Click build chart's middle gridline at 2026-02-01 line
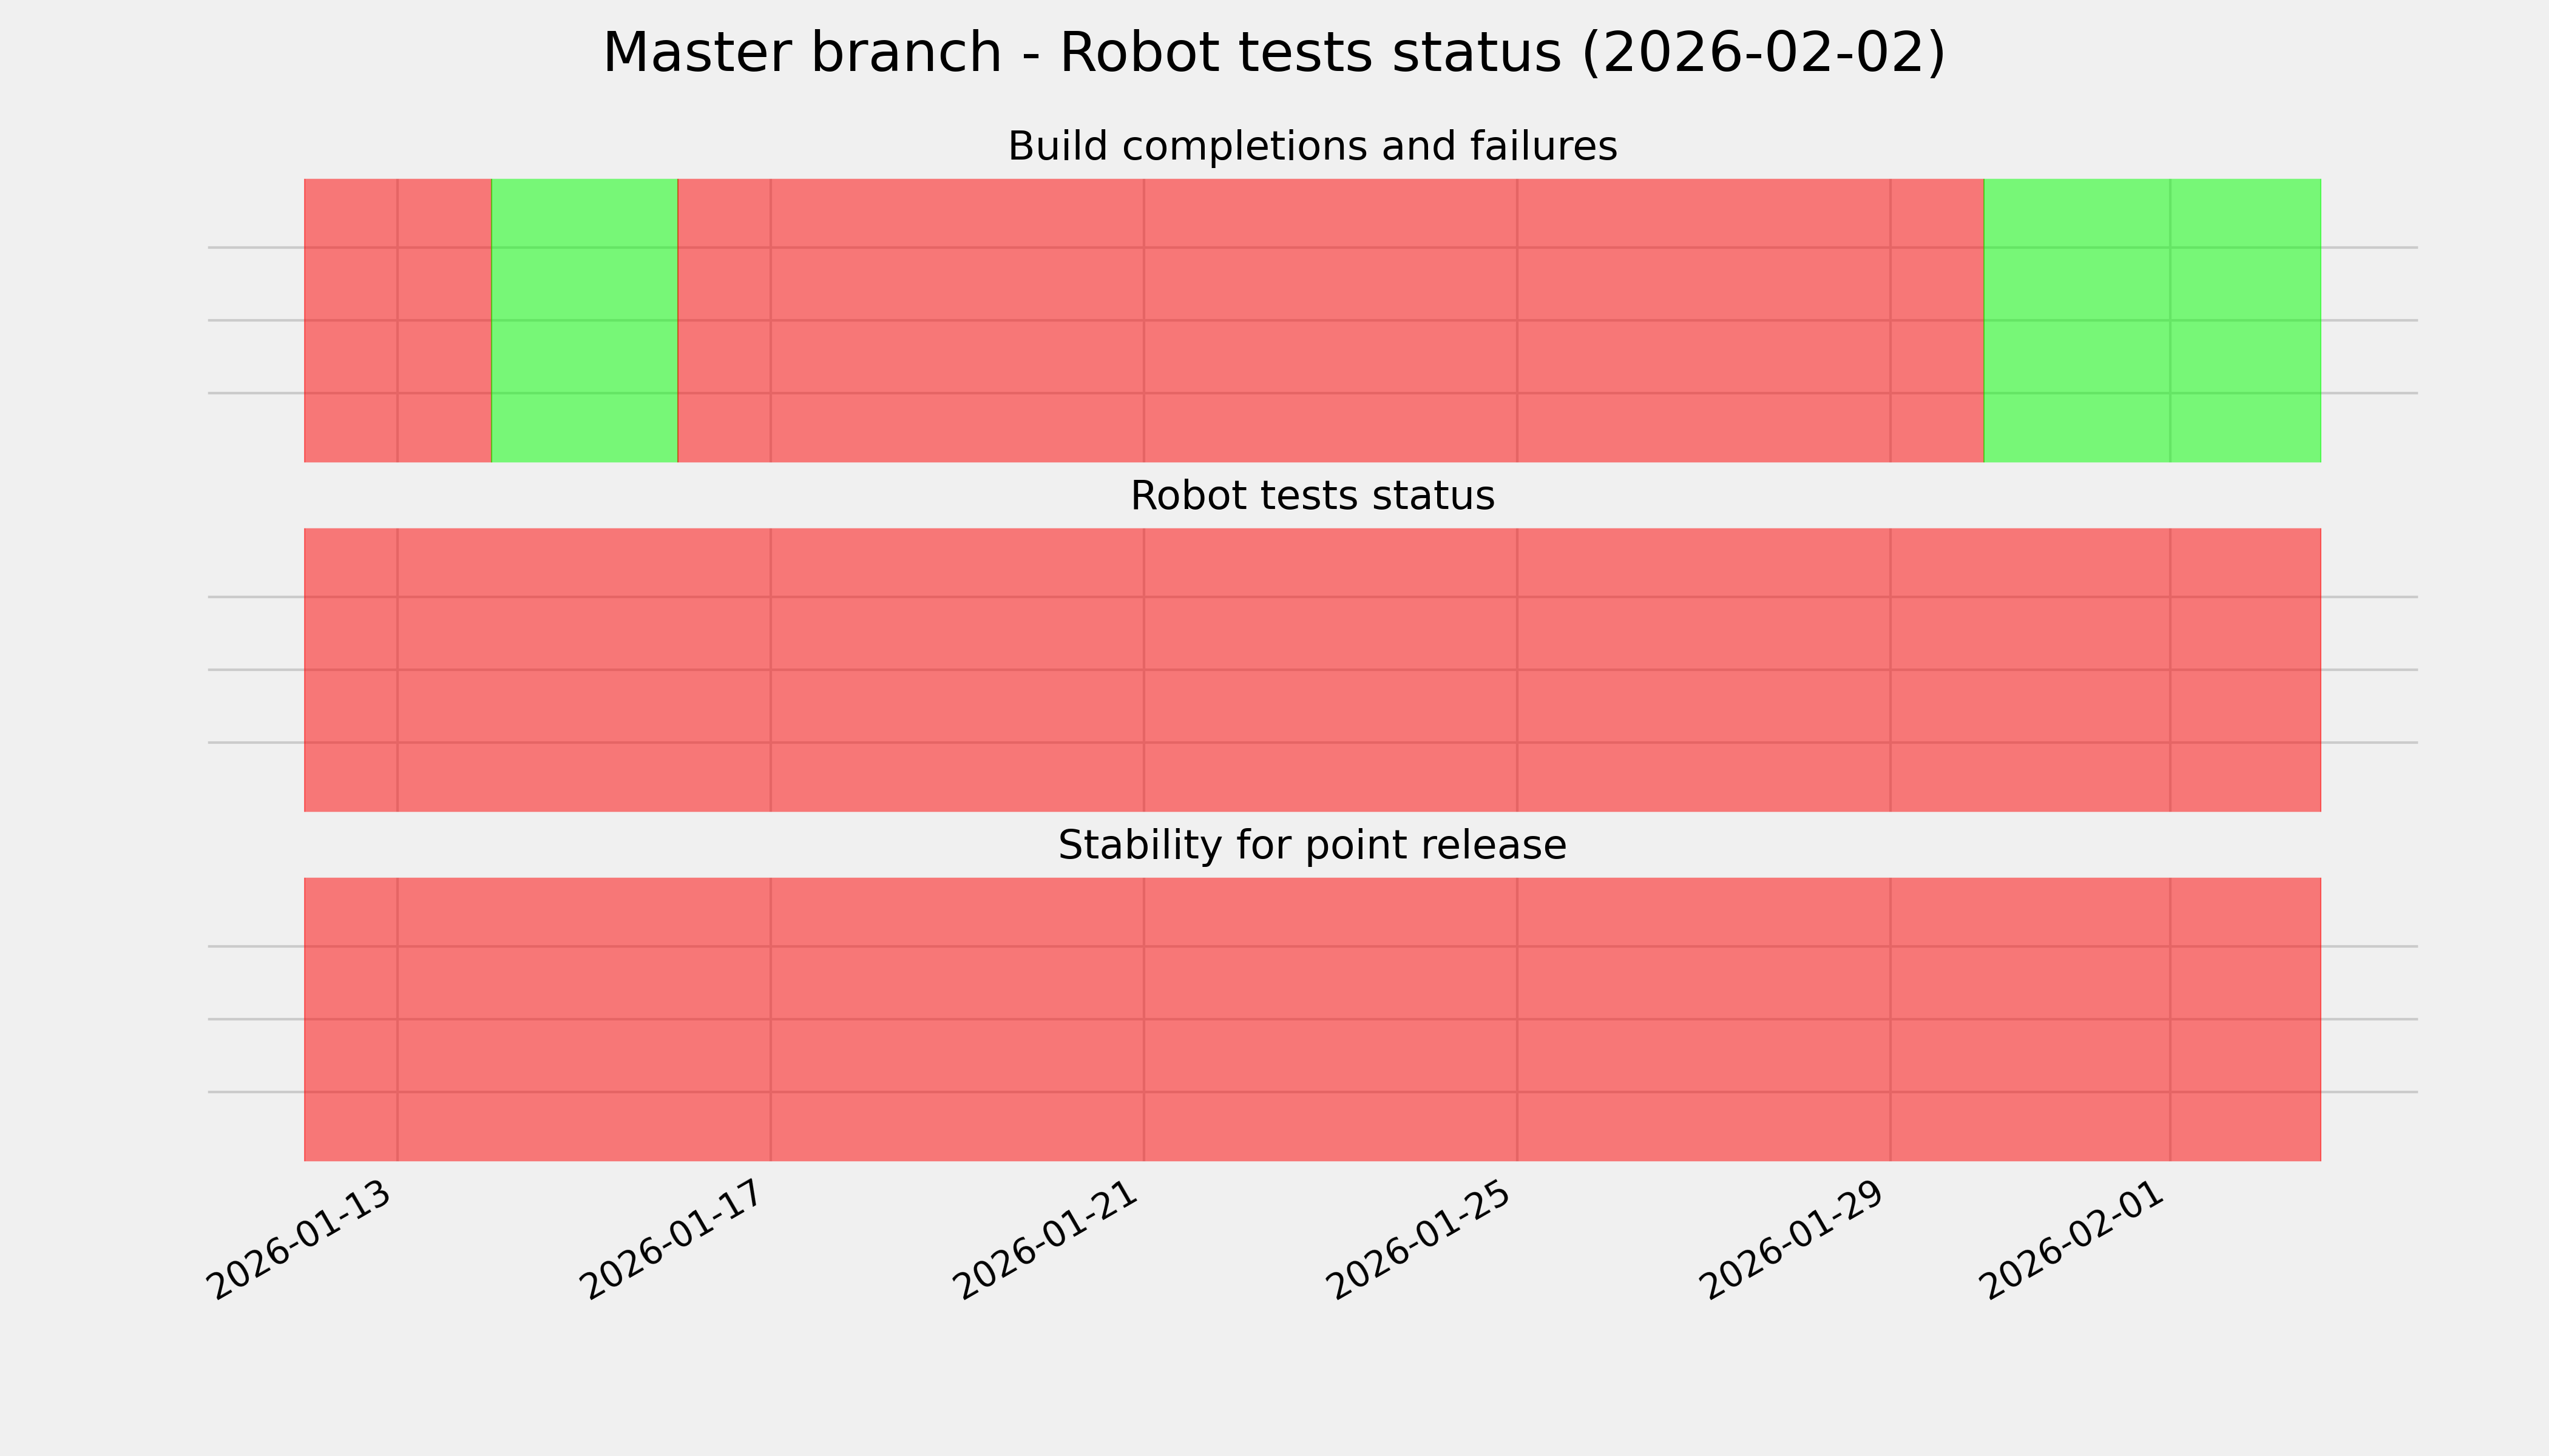Viewport: 2549px width, 1456px height. point(2170,320)
